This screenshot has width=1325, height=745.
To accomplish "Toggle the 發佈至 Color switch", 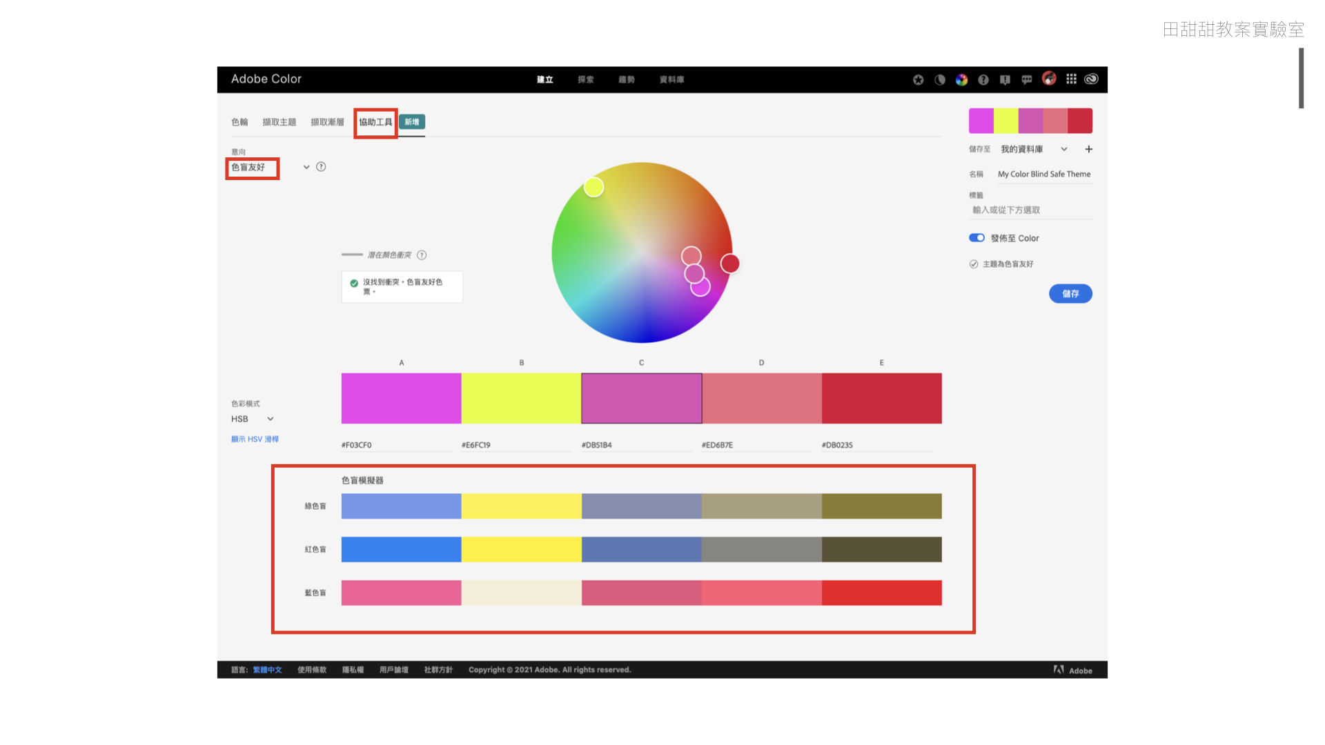I will (x=976, y=238).
